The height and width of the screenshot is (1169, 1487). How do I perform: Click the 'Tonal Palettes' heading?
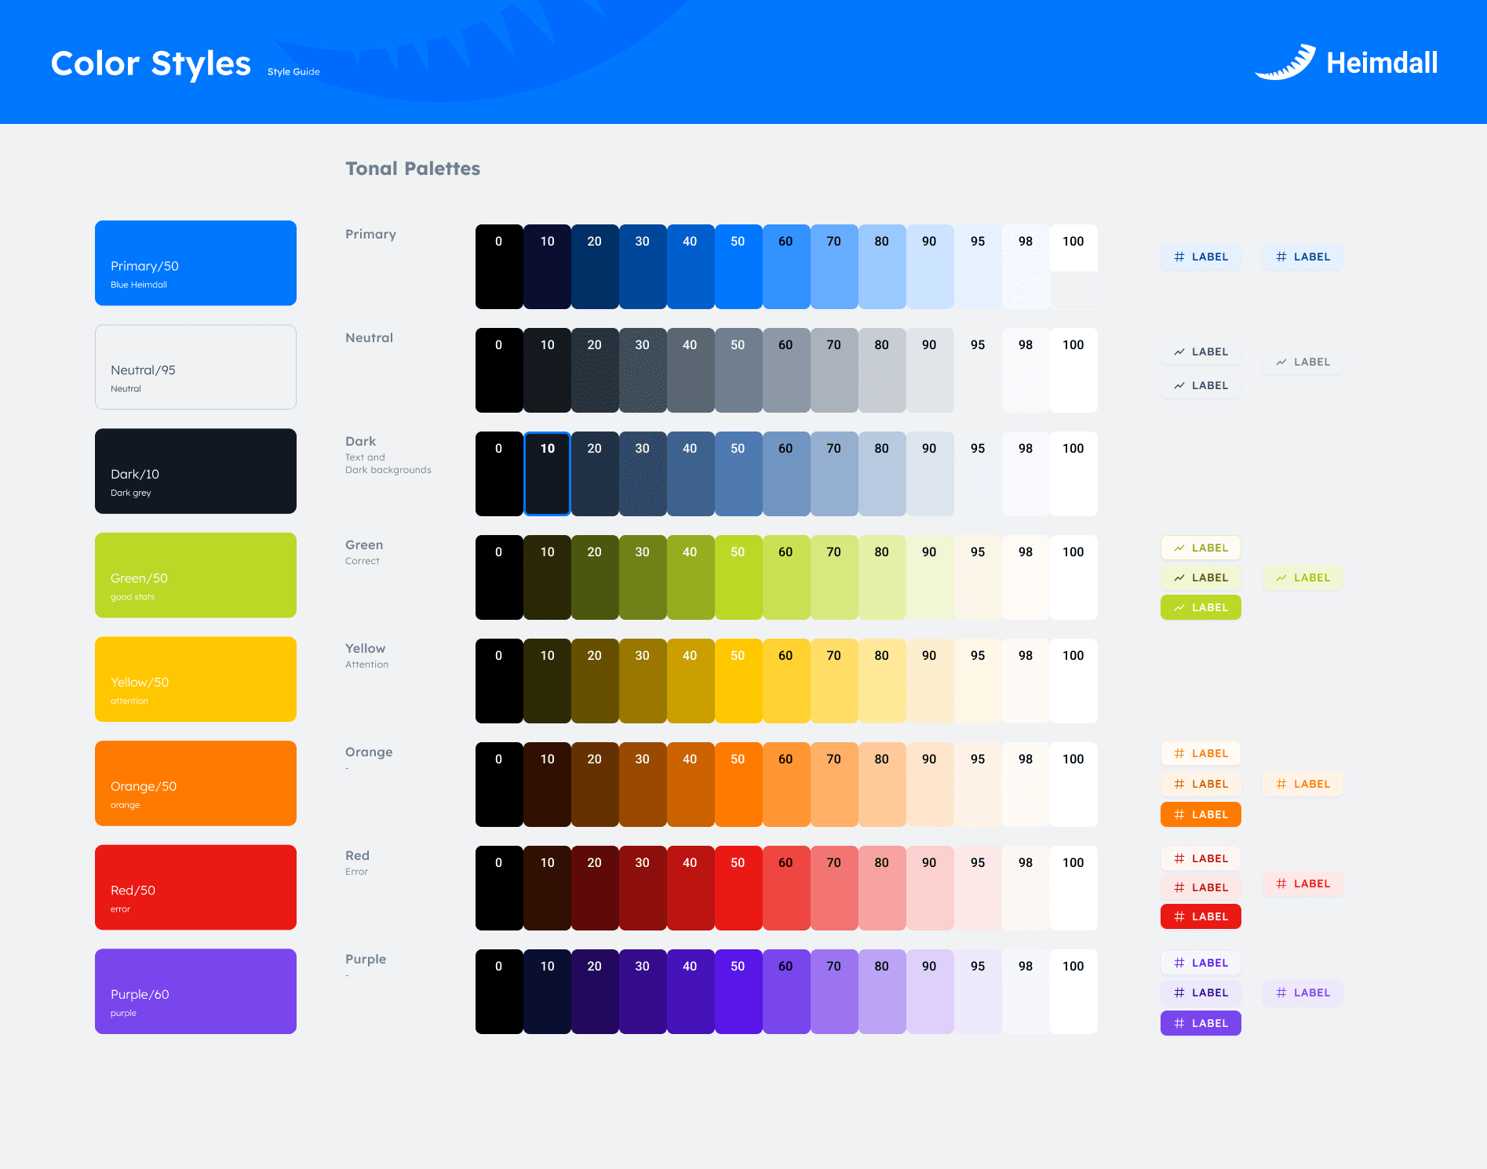coord(413,169)
